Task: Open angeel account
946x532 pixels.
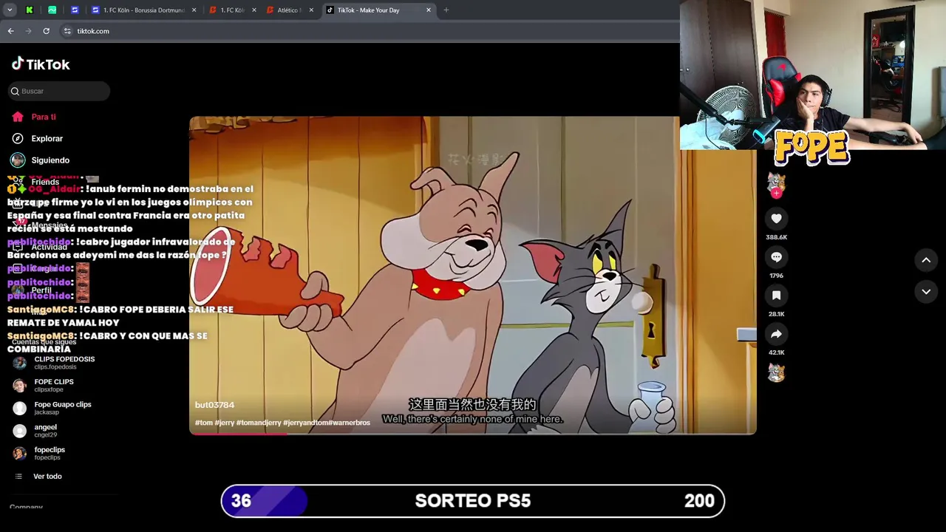Action: click(45, 430)
